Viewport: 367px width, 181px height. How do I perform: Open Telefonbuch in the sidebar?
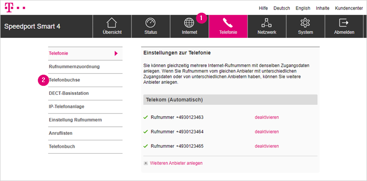85,146
